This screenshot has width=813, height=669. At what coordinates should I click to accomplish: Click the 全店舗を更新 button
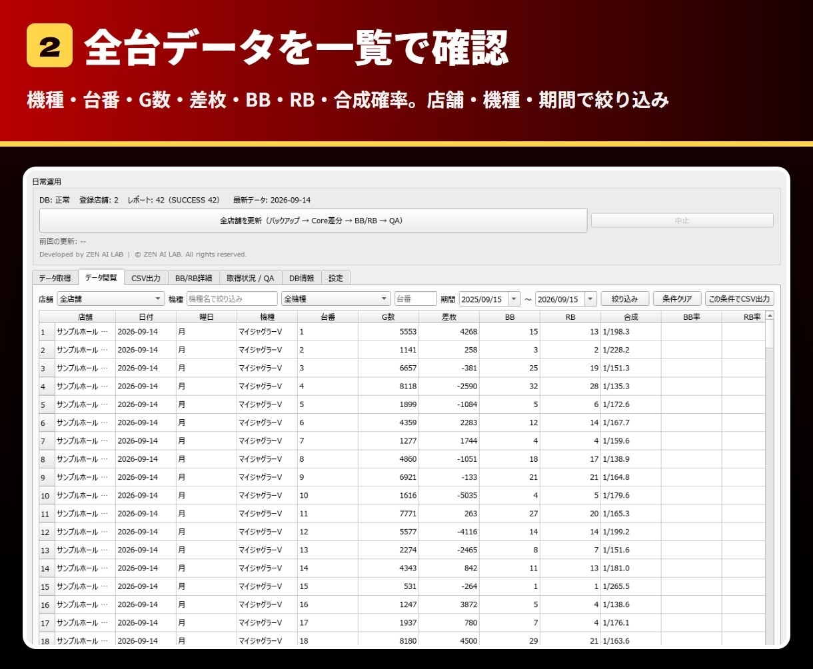pyautogui.click(x=313, y=221)
